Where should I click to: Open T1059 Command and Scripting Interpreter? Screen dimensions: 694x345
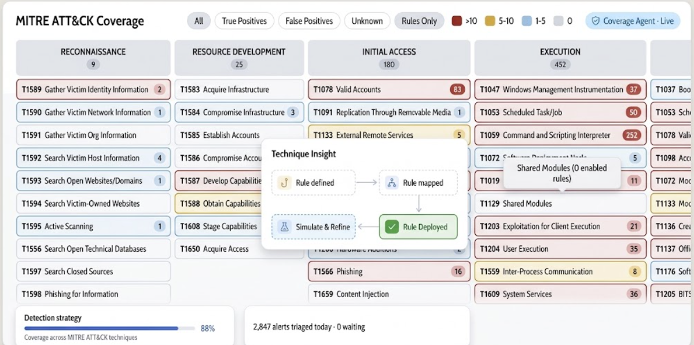[x=560, y=135]
